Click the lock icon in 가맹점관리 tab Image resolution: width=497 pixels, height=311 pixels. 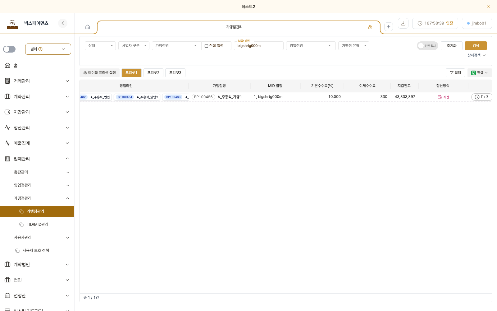click(370, 27)
